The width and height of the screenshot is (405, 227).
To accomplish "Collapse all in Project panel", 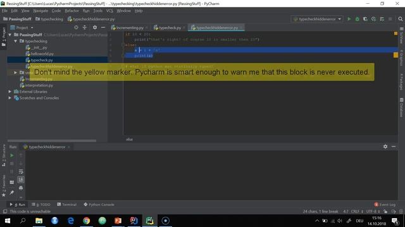I will point(84,27).
